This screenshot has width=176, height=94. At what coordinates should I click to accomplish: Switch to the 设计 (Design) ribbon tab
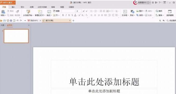point(22,7)
